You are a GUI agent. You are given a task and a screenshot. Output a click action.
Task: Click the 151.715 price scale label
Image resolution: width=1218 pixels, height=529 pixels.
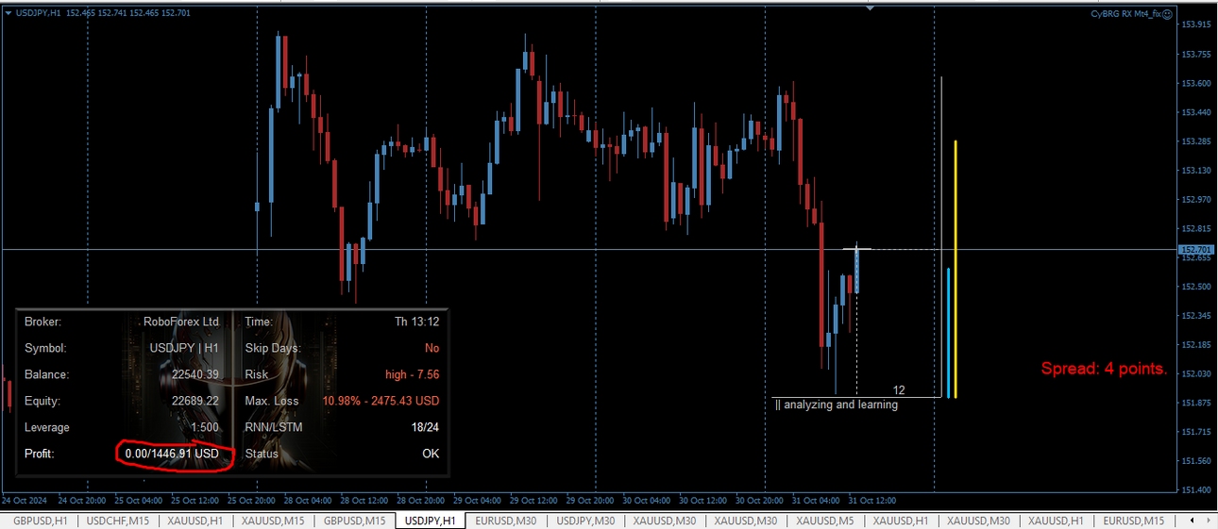(x=1196, y=432)
